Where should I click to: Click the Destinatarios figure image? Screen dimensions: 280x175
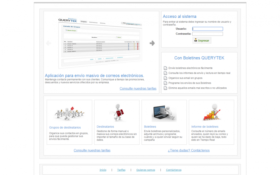coord(117,113)
